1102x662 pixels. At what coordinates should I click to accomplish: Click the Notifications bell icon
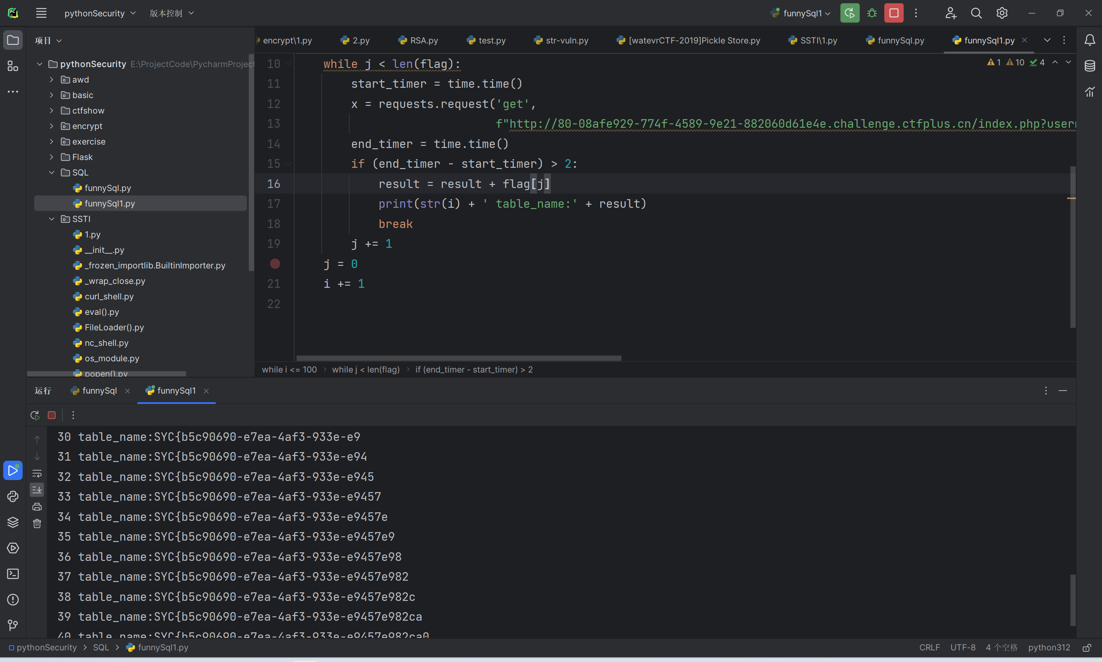[1090, 40]
